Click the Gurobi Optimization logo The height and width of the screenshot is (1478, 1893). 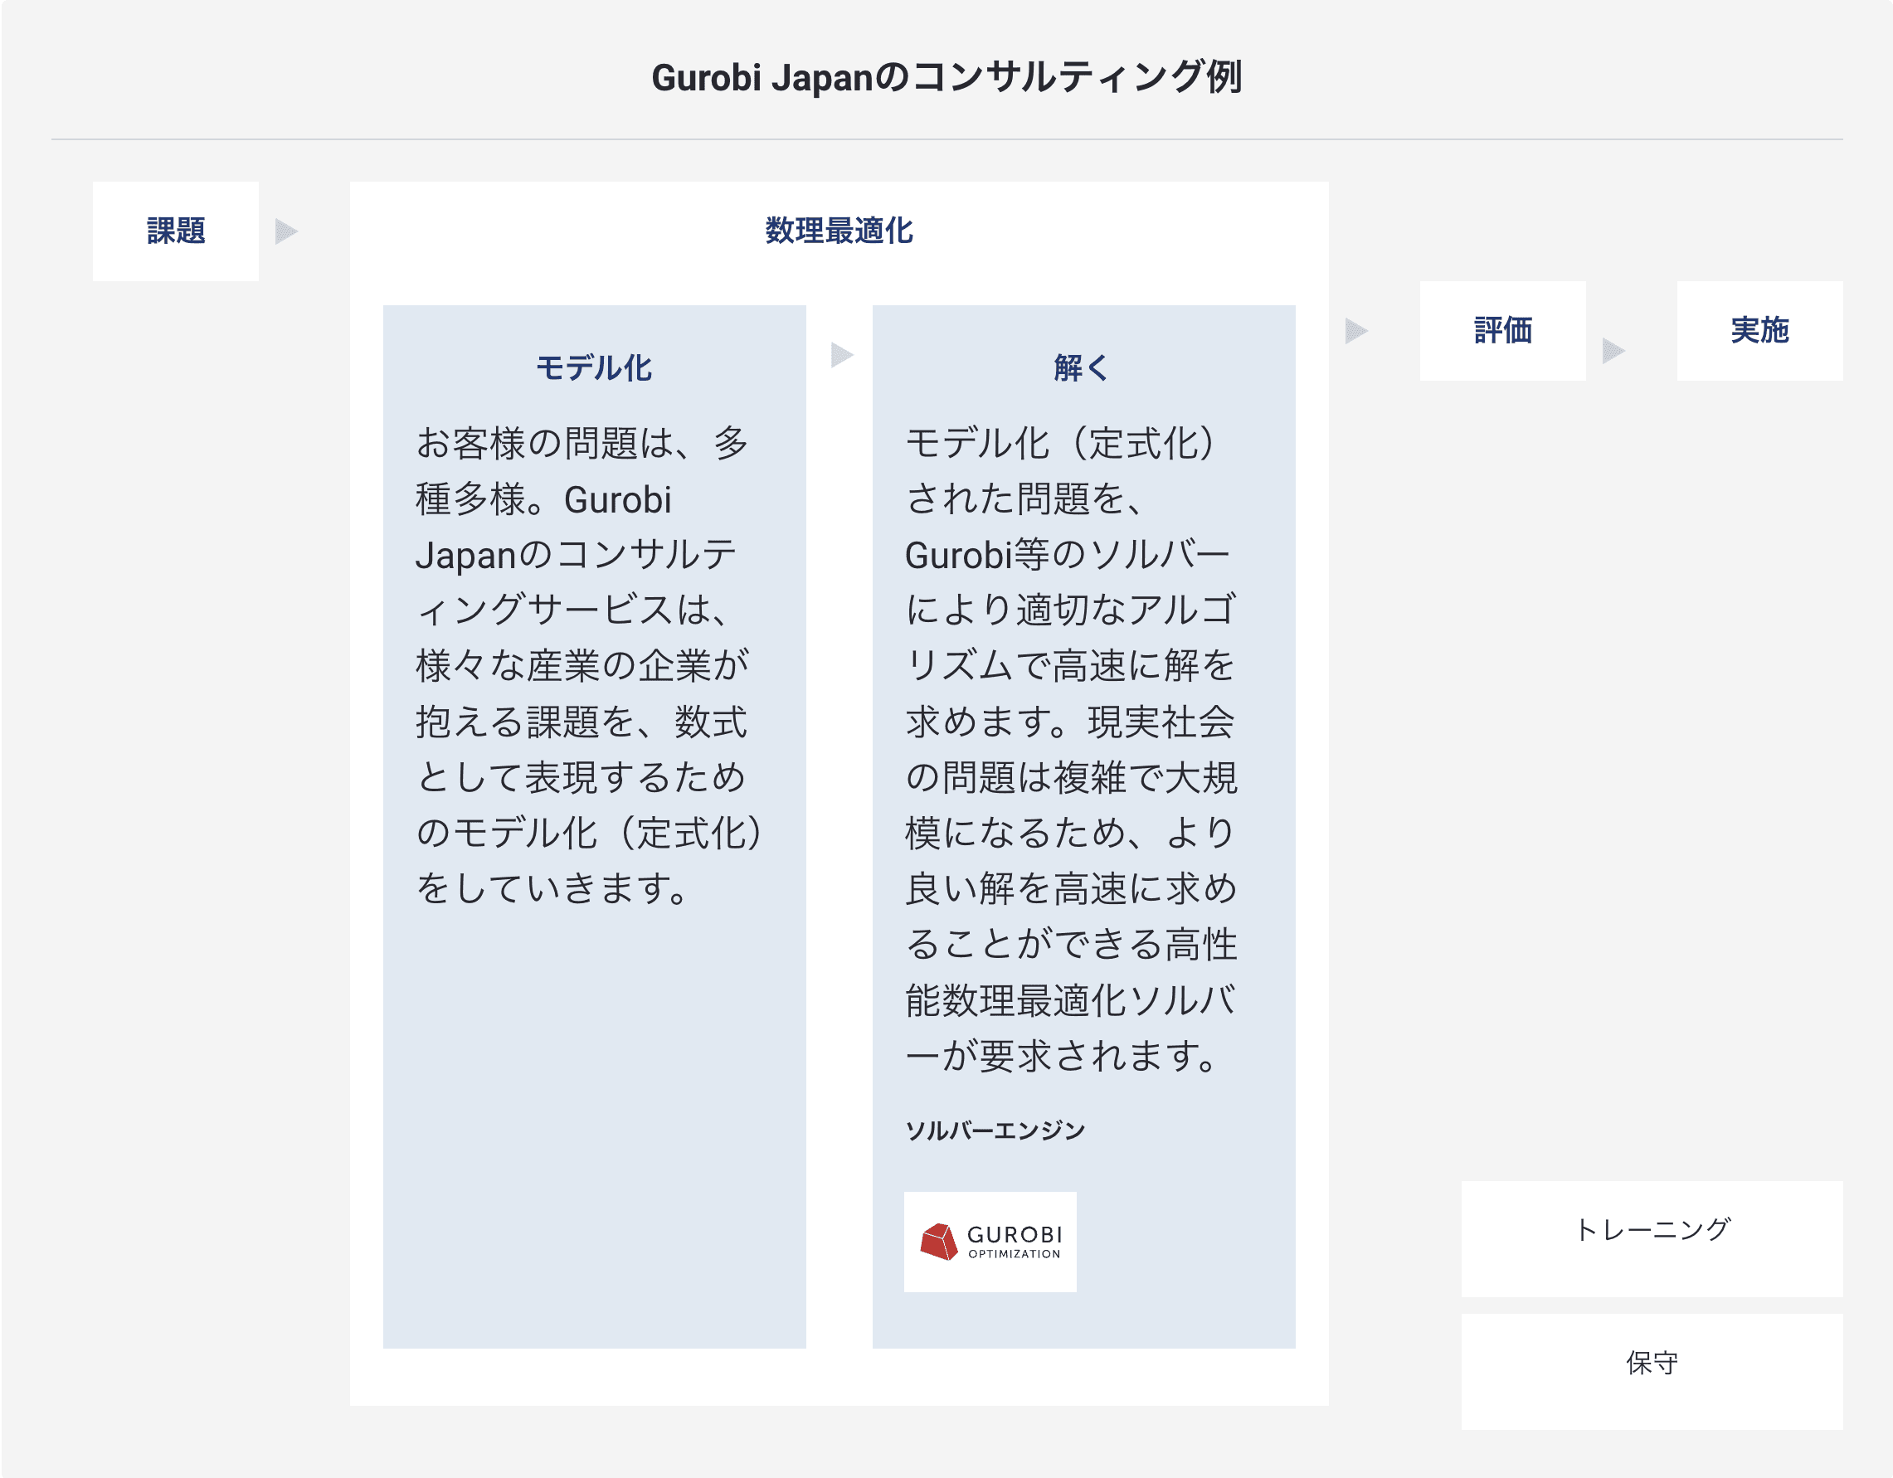(x=990, y=1242)
